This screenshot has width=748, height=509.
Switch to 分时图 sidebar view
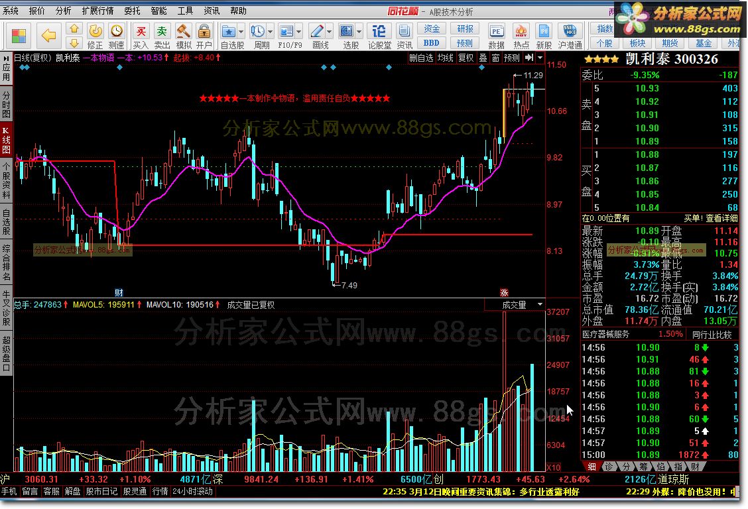(6, 104)
